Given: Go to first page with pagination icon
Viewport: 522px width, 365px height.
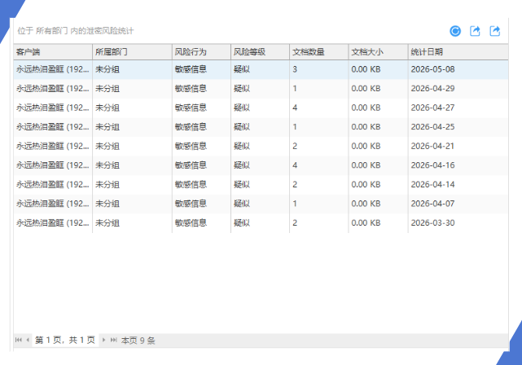Looking at the screenshot, I should pos(19,340).
